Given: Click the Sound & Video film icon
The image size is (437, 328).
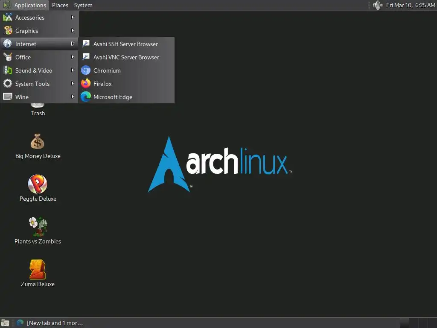Looking at the screenshot, I should [x=8, y=70].
